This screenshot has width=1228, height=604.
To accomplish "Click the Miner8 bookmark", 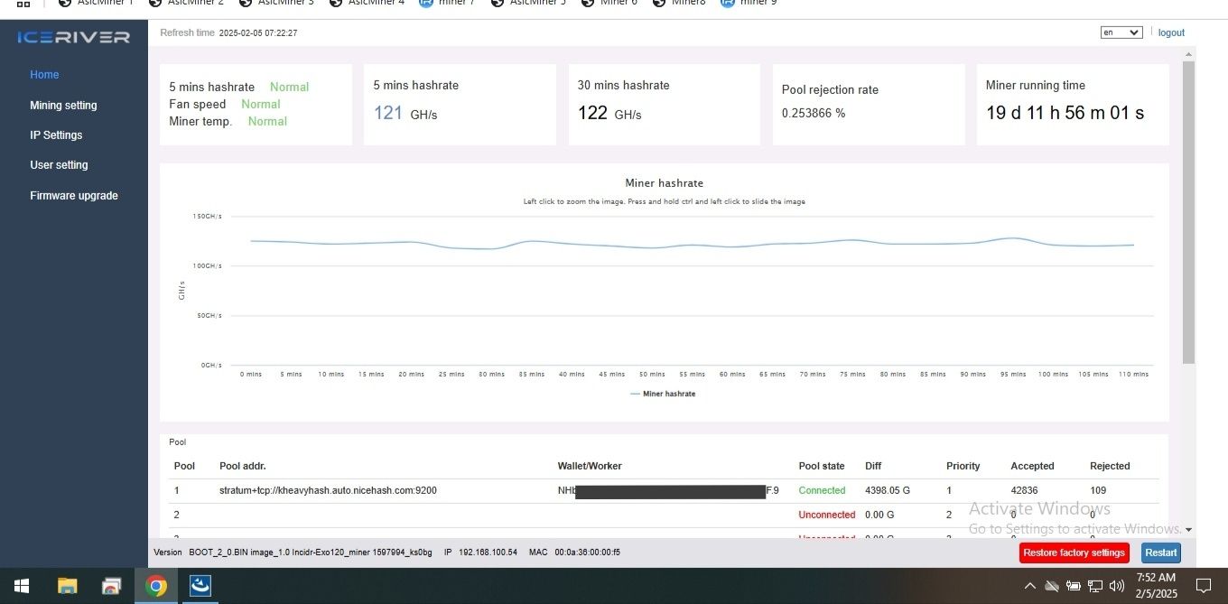I will (x=679, y=3).
